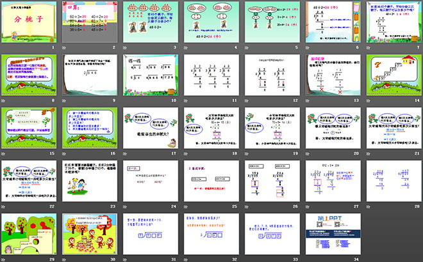The image size is (423, 262).
Task: Click the animation star icon under slide 20
Action: point(308,153)
